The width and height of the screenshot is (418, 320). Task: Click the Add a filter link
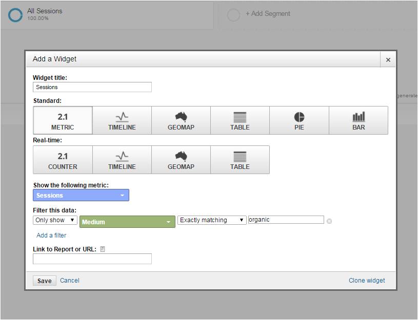click(x=51, y=236)
